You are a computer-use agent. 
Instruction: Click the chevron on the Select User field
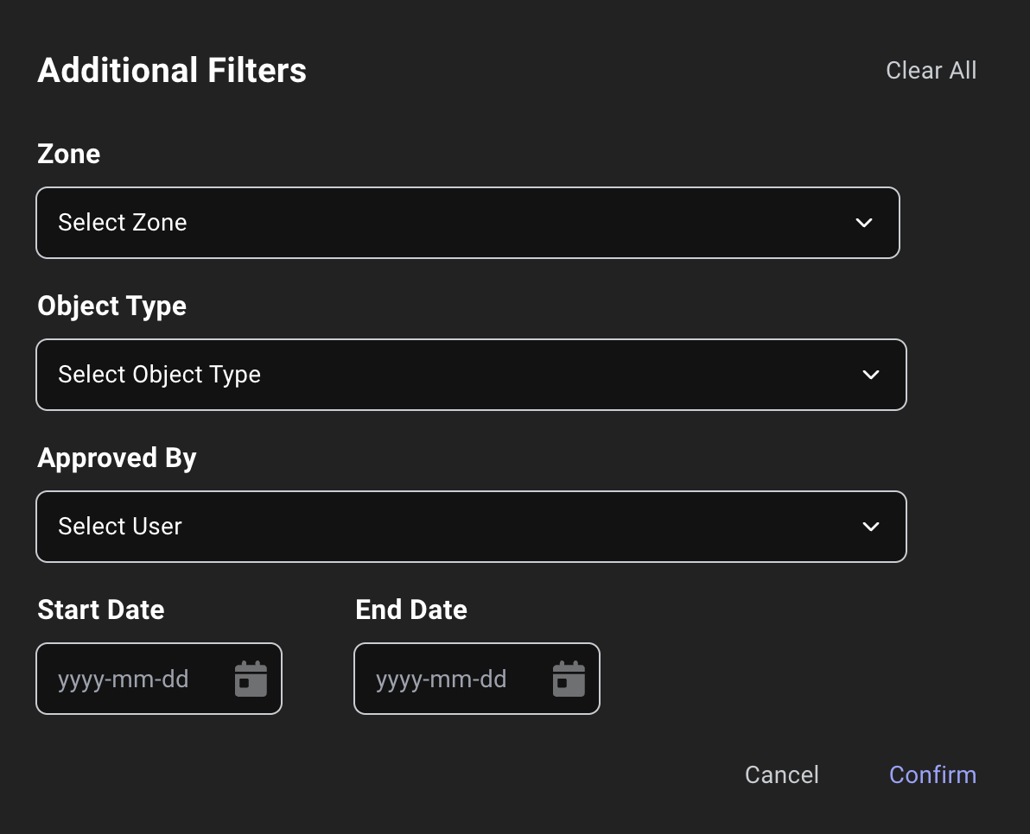coord(870,527)
